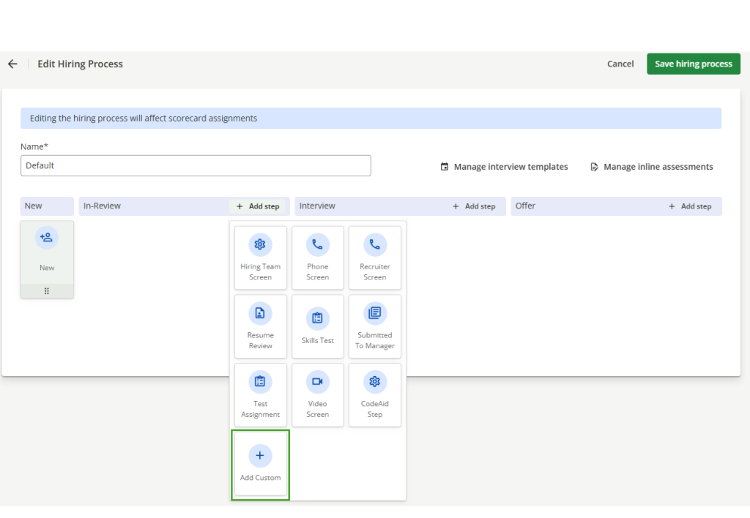Click the Name input field
Screen dimensions: 750x518
click(x=196, y=165)
